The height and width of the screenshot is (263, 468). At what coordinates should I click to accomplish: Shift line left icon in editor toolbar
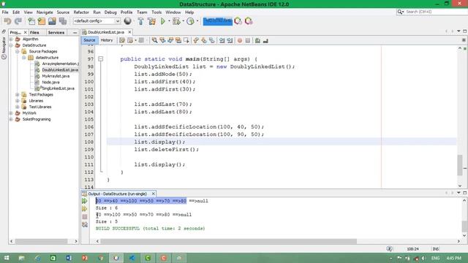222,40
